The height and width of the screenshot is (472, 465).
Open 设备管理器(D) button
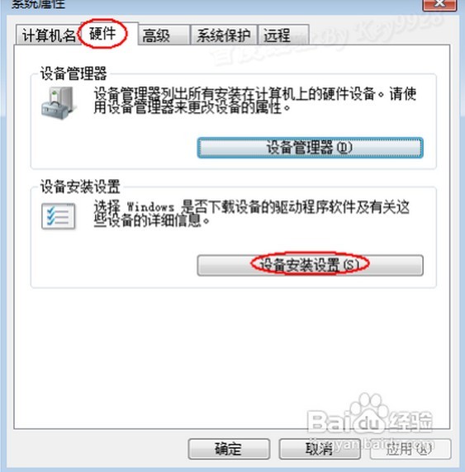pos(310,148)
